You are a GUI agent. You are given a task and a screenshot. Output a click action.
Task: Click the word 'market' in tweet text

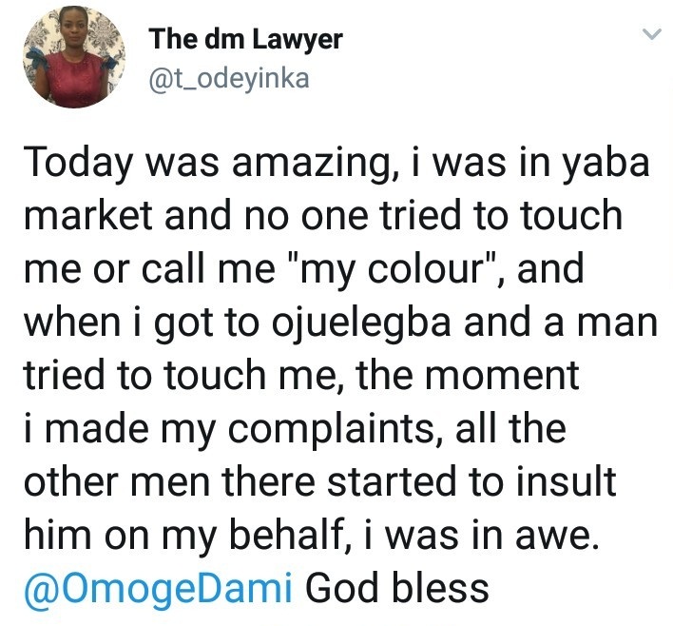pyautogui.click(x=88, y=215)
